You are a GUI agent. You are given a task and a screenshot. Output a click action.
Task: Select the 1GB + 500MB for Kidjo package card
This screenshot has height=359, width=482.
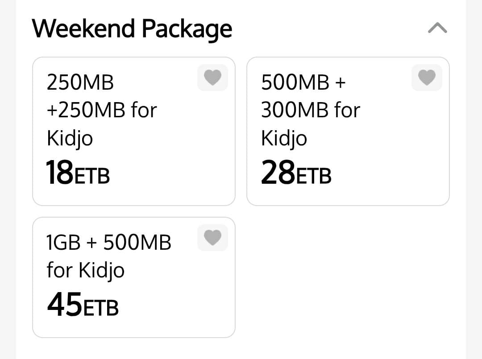click(x=134, y=277)
